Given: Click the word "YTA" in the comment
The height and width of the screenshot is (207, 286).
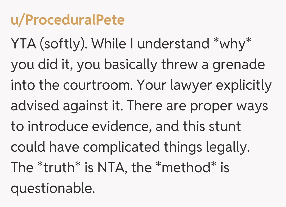Looking at the screenshot, I should 23,44.
